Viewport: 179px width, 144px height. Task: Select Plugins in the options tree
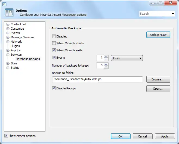(15, 46)
